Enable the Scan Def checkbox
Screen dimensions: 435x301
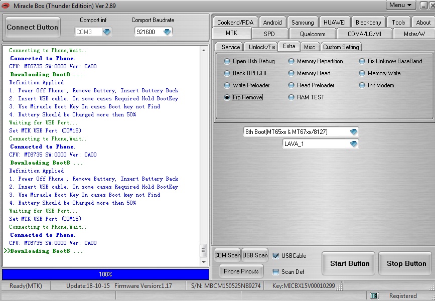[275, 272]
